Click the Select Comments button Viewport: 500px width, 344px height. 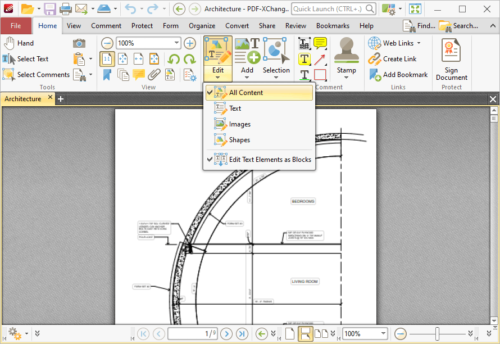point(37,75)
